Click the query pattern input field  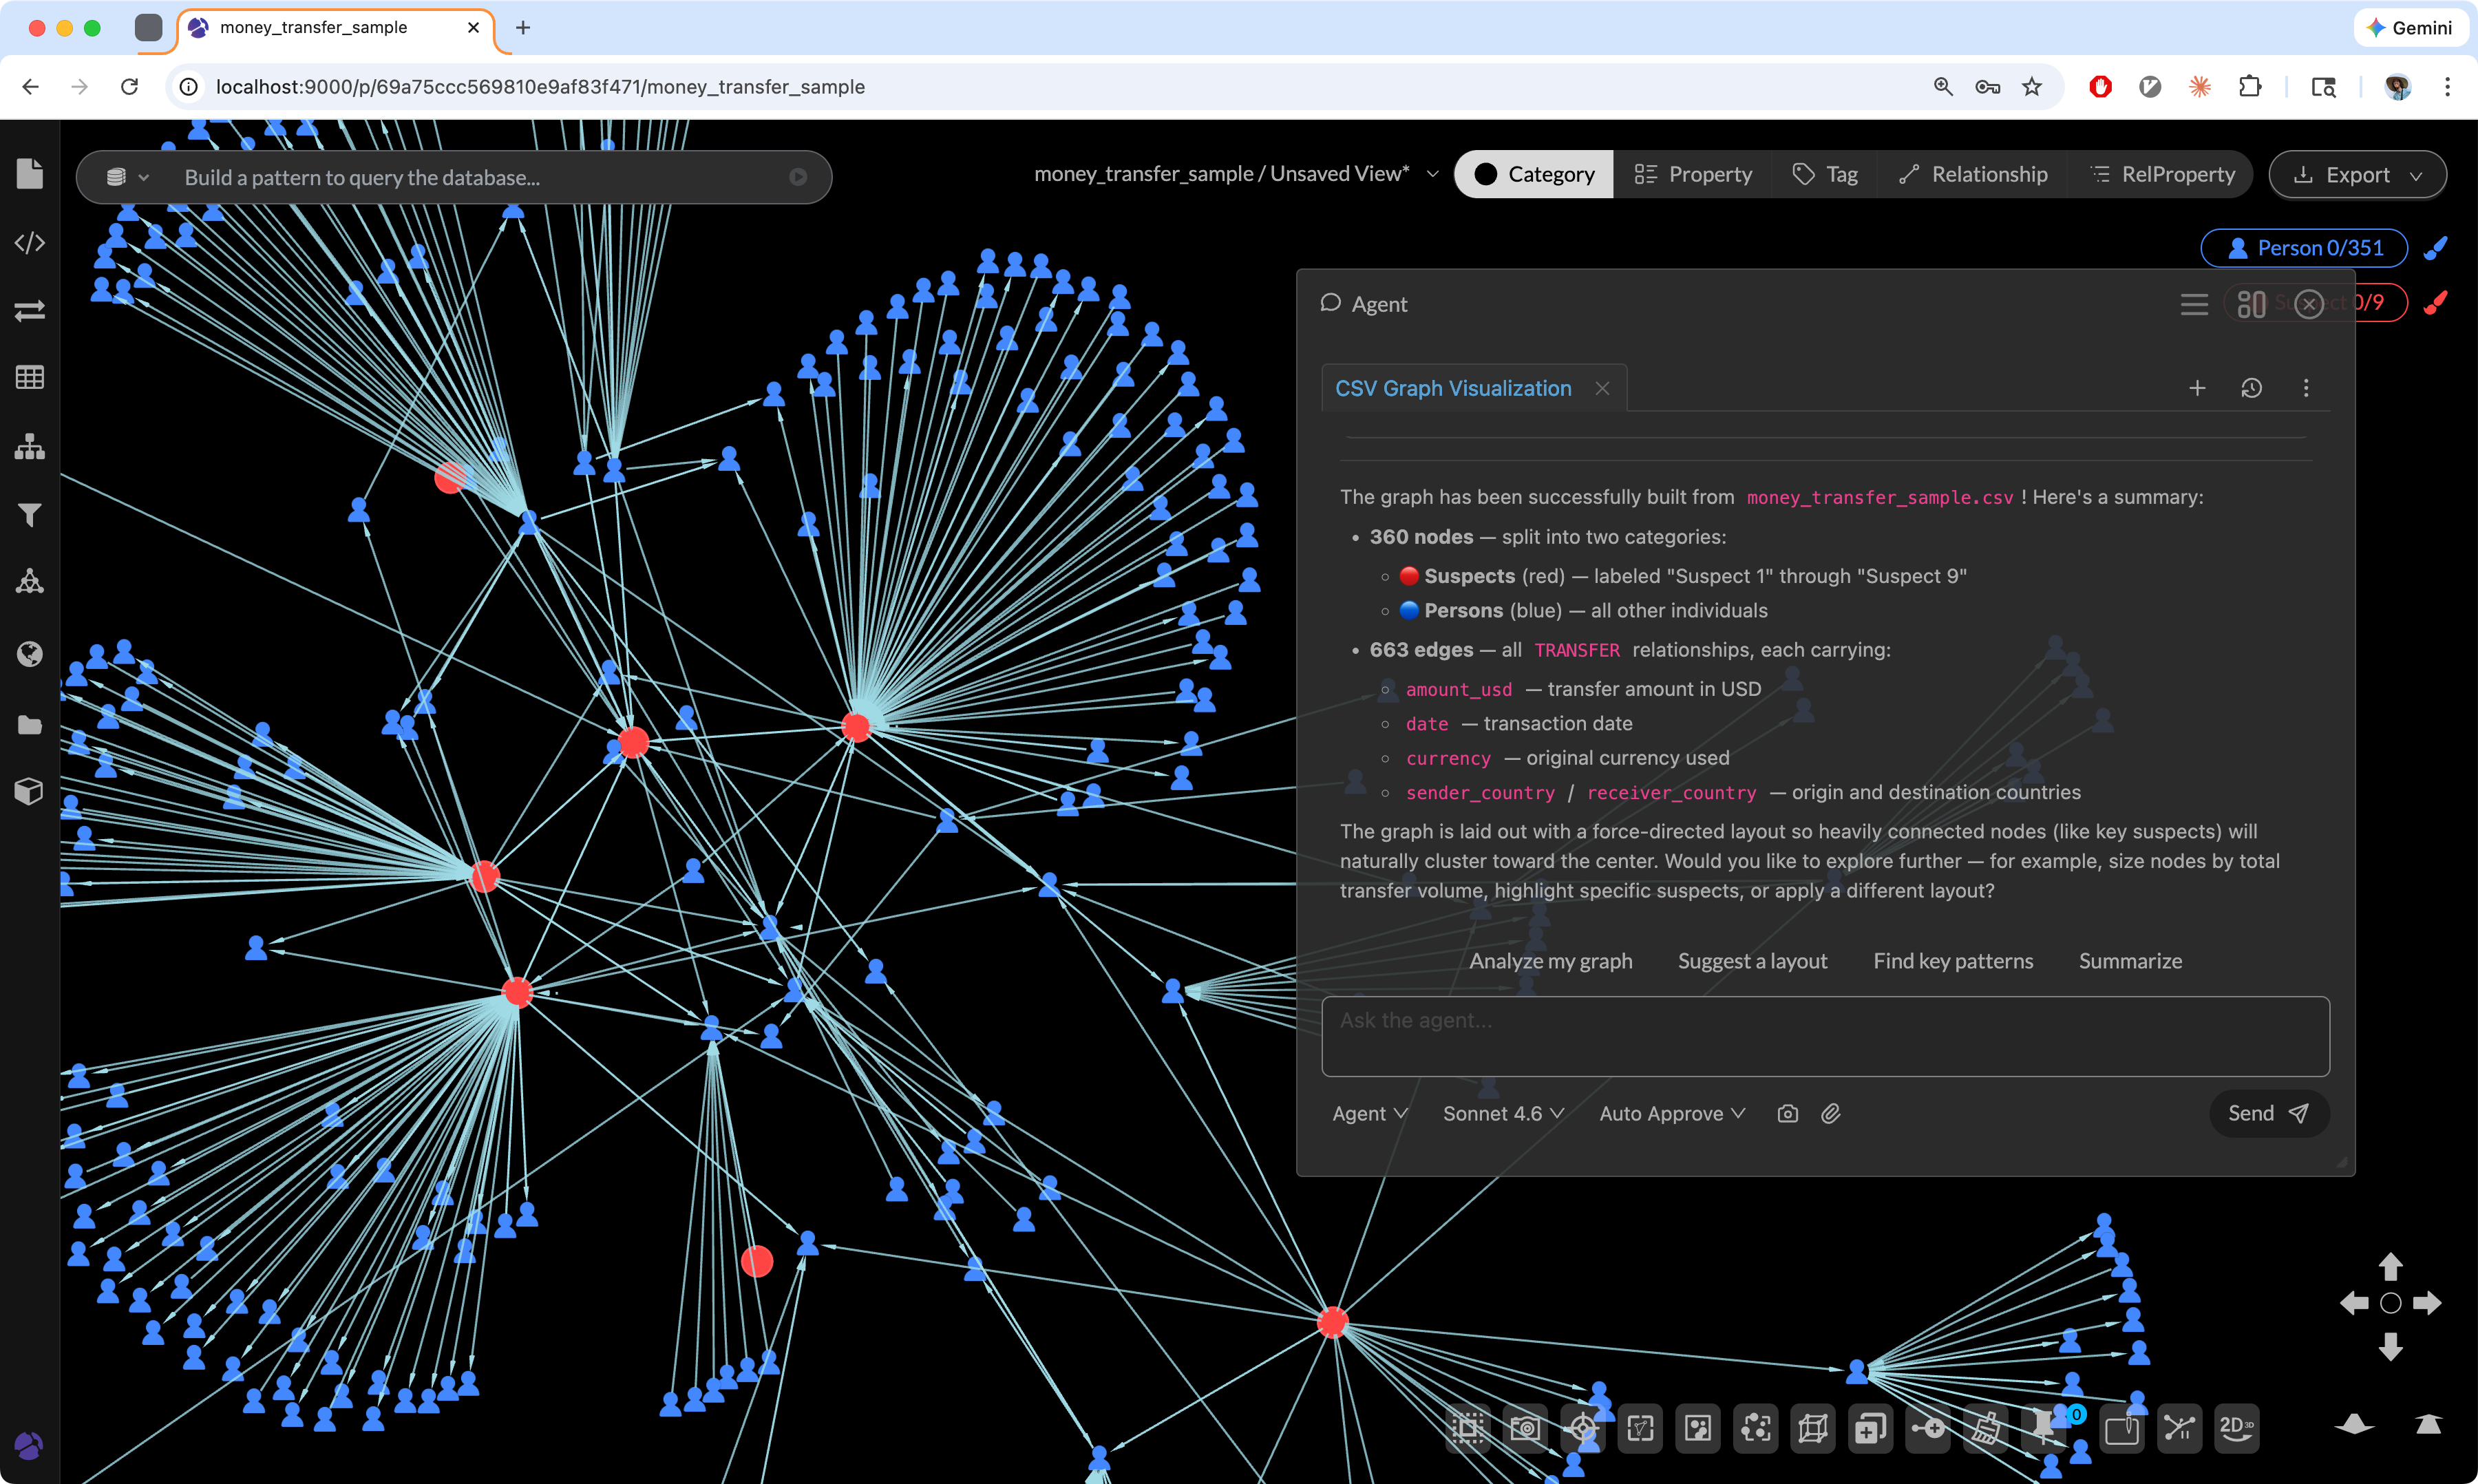click(480, 177)
